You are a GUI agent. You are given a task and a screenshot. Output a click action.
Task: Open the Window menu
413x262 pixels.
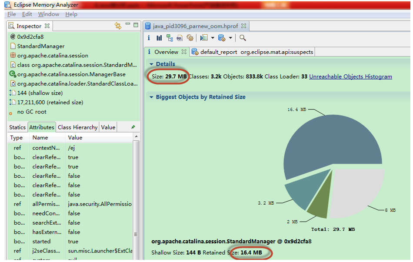(x=48, y=14)
